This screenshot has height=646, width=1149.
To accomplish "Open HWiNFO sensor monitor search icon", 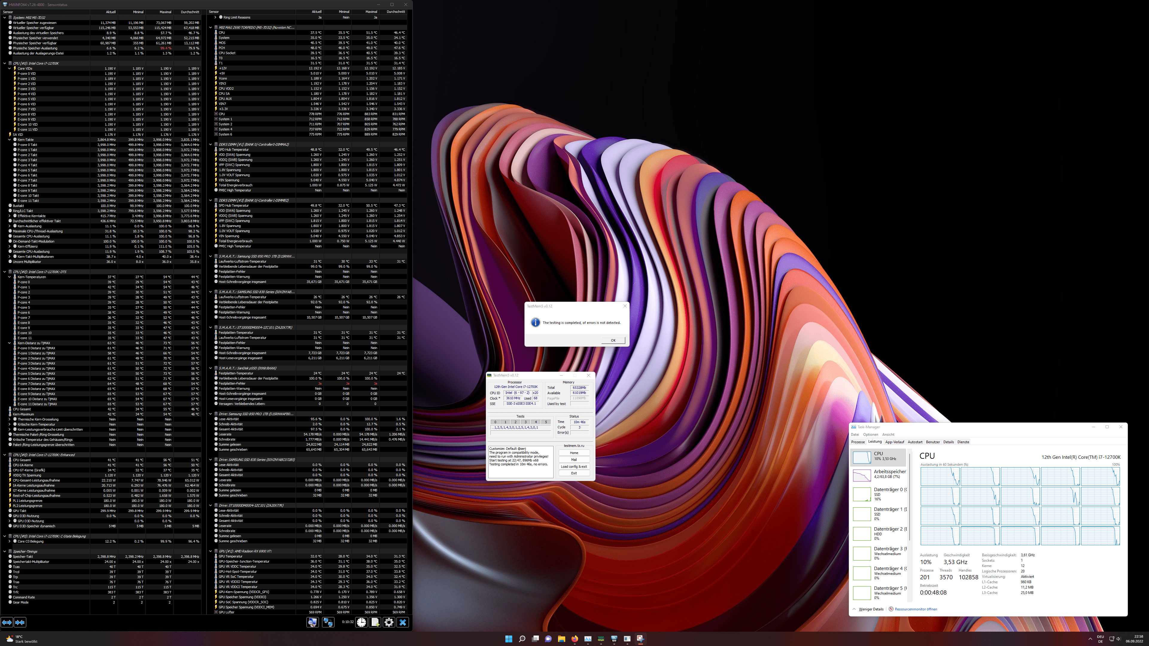I will 313,622.
